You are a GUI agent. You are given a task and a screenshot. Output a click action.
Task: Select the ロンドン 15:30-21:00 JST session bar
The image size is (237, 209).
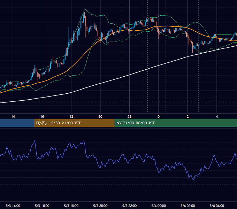(x=74, y=123)
